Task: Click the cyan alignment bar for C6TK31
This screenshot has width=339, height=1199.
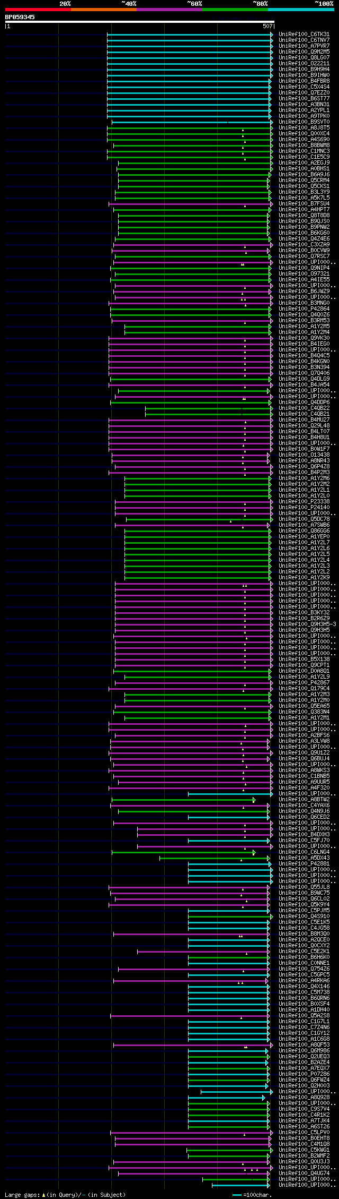Action: click(x=190, y=35)
